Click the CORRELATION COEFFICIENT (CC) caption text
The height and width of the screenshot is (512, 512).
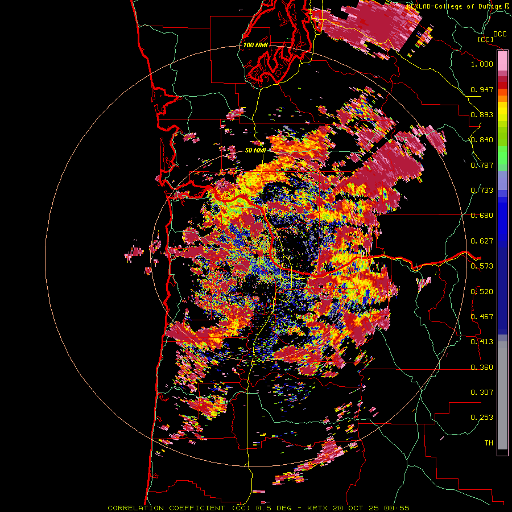click(x=179, y=508)
